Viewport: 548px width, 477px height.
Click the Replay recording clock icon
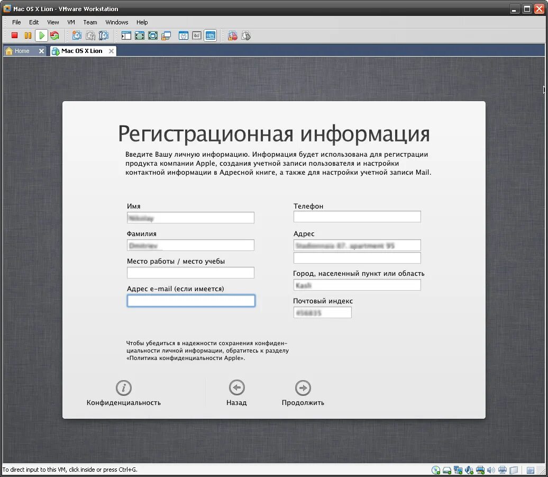pyautogui.click(x=246, y=35)
